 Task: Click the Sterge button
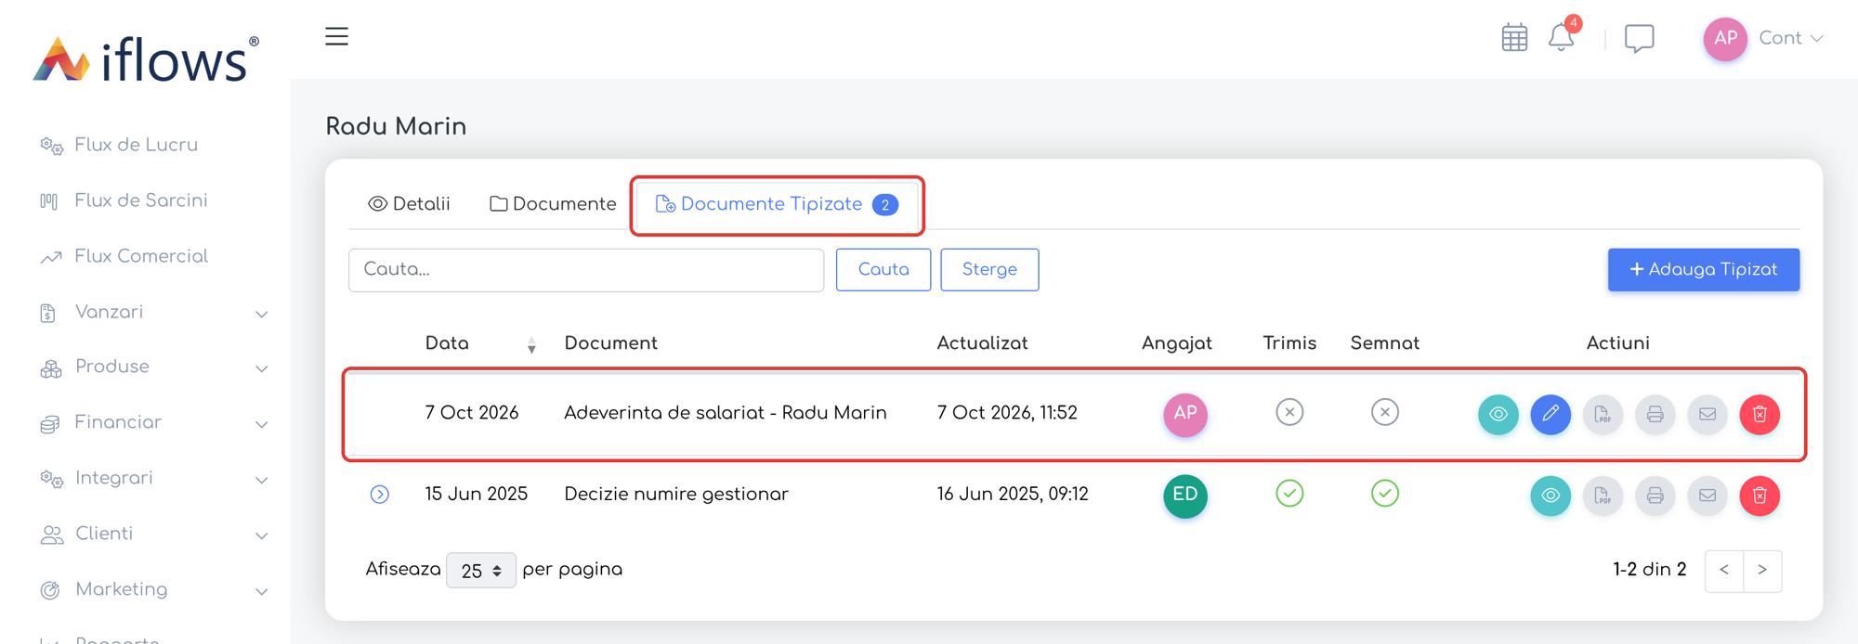point(989,270)
